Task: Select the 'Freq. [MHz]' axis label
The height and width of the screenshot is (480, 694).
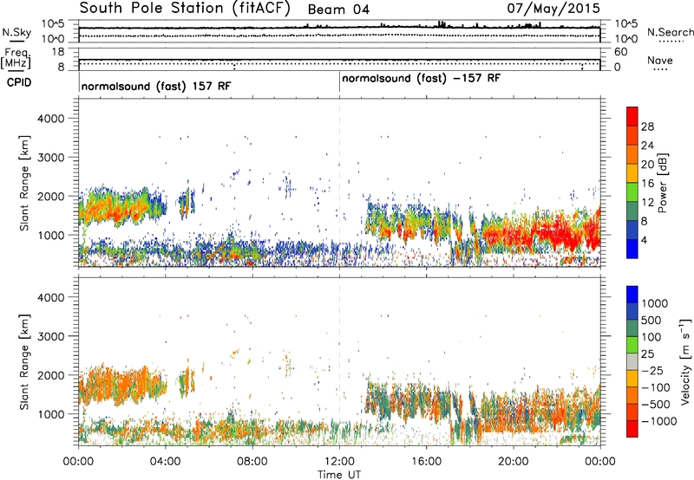Action: pos(16,59)
